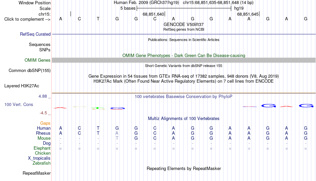The width and height of the screenshot is (316, 181).
Task: Select the Chicken species row label
Action: [x=43, y=153]
